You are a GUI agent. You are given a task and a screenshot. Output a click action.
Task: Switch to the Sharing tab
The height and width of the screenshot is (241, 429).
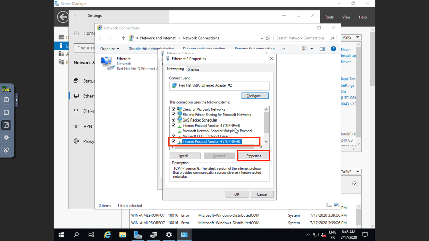point(193,69)
